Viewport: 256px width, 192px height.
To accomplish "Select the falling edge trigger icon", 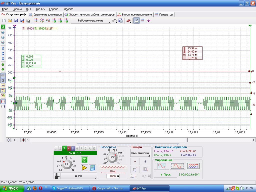I will [x=145, y=162].
